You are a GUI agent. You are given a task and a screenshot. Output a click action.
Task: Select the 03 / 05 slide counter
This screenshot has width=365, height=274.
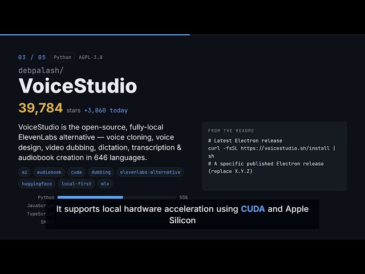click(x=32, y=57)
